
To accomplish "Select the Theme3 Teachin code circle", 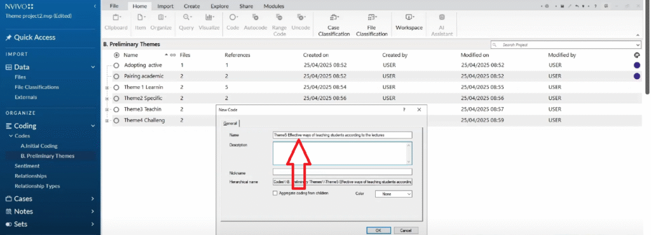I will coord(116,109).
